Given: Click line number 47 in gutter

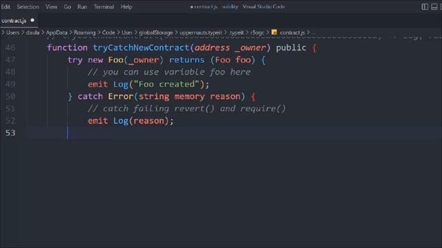Looking at the screenshot, I should [10, 60].
